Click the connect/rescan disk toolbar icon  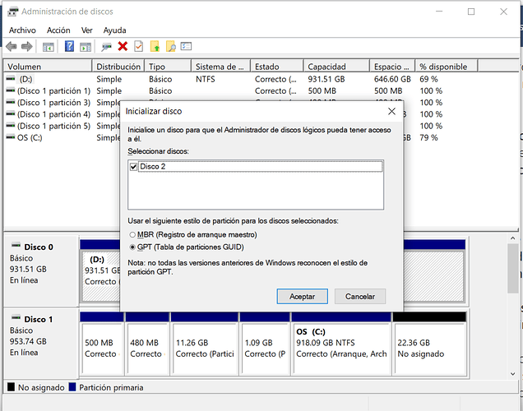[106, 47]
